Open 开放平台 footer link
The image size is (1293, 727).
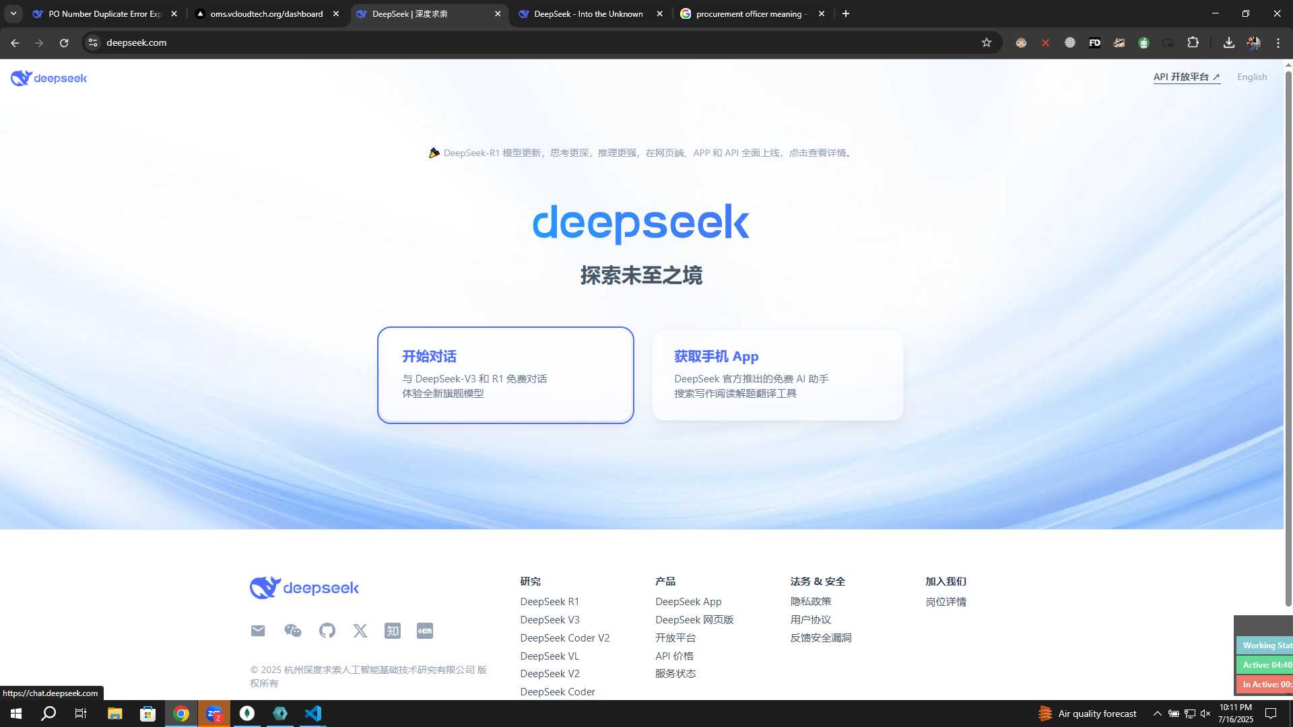[675, 638]
